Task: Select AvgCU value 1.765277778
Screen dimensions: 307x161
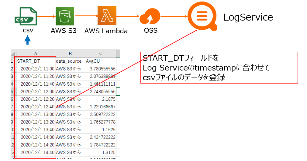Action: (x=101, y=122)
